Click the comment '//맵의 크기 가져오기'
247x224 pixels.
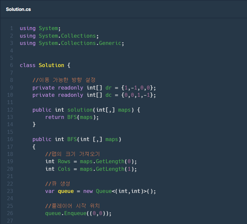coord(72,154)
